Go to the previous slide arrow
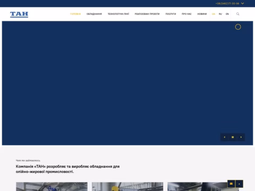Screen dimensions: 255x191 pos(225,137)
